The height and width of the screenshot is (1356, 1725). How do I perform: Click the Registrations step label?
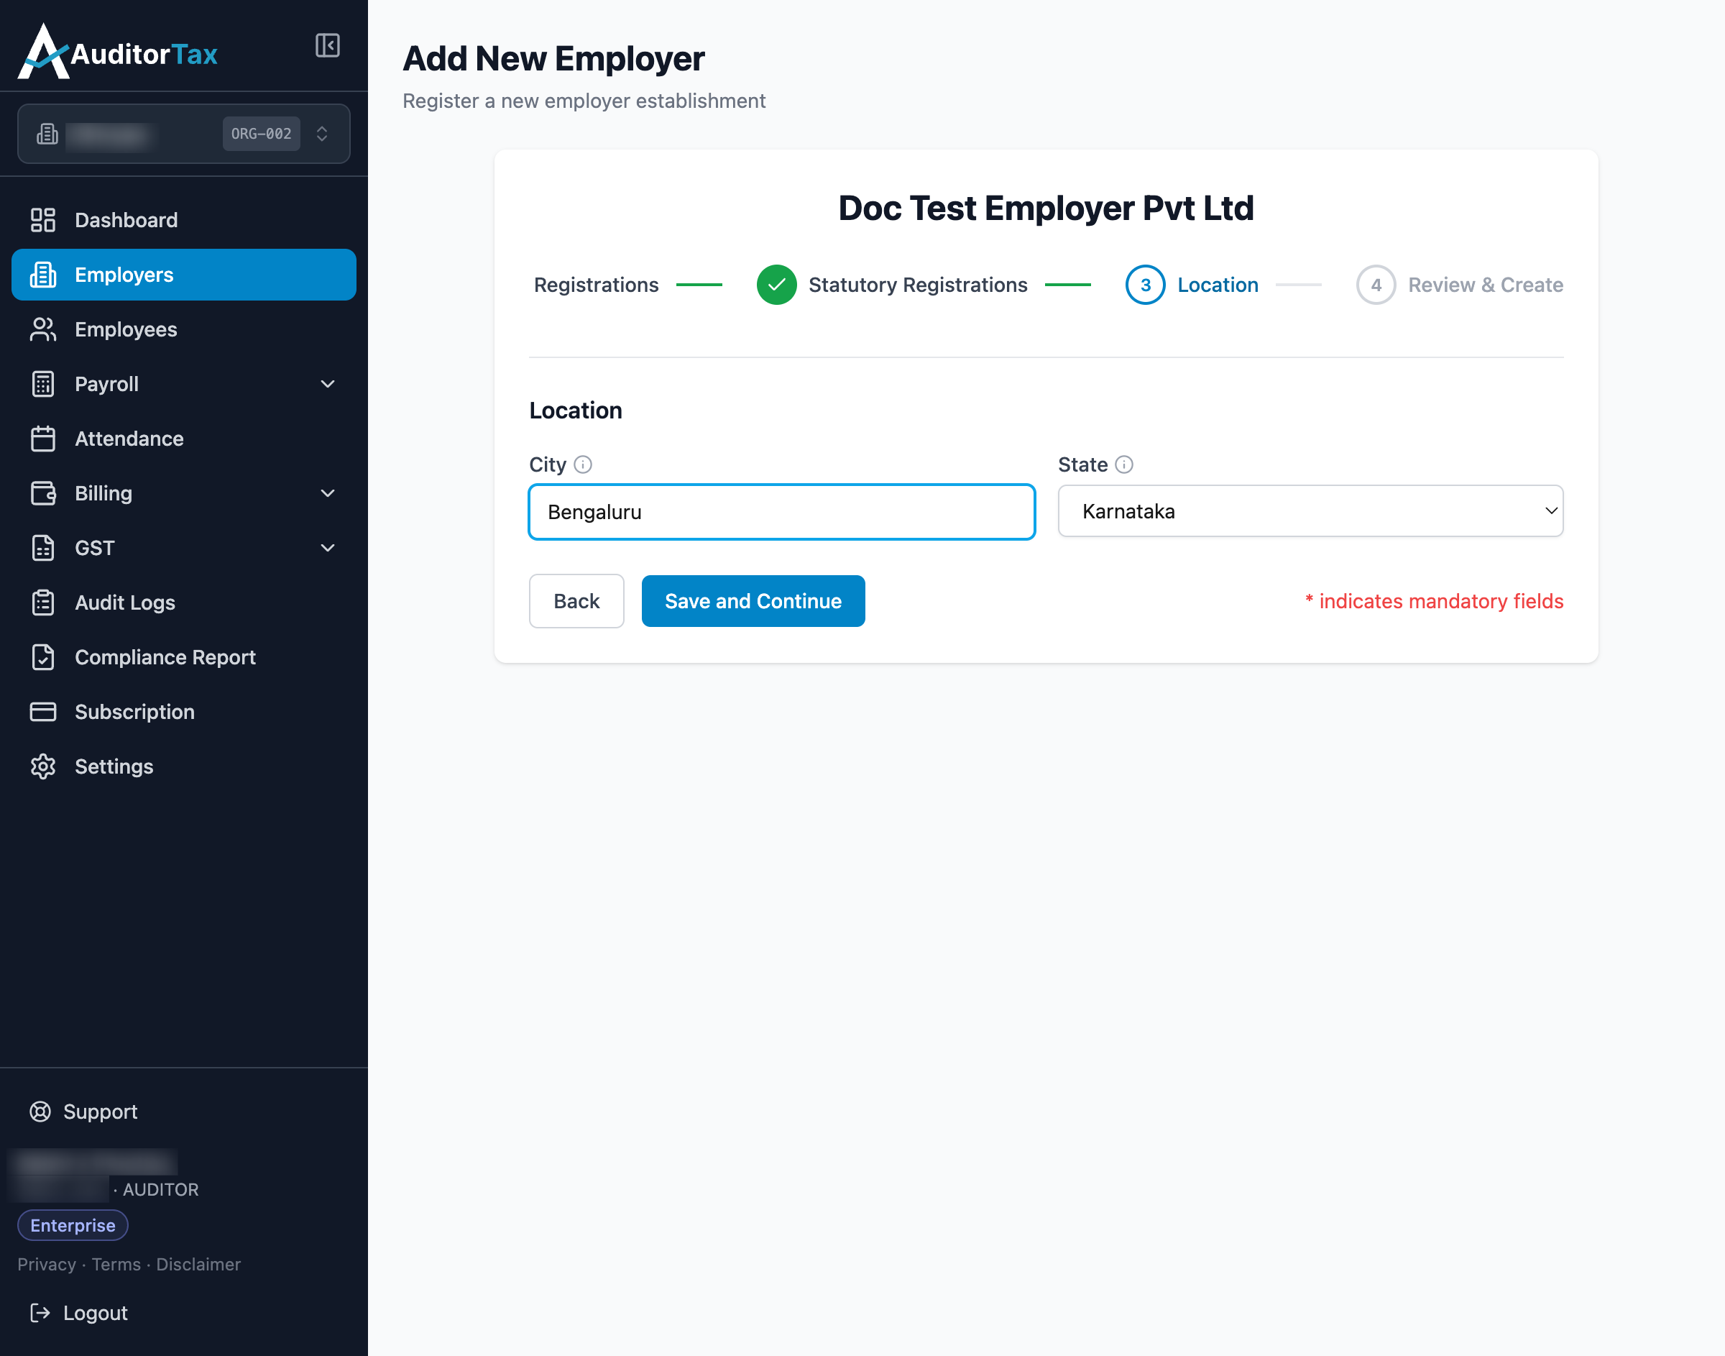[x=596, y=285]
